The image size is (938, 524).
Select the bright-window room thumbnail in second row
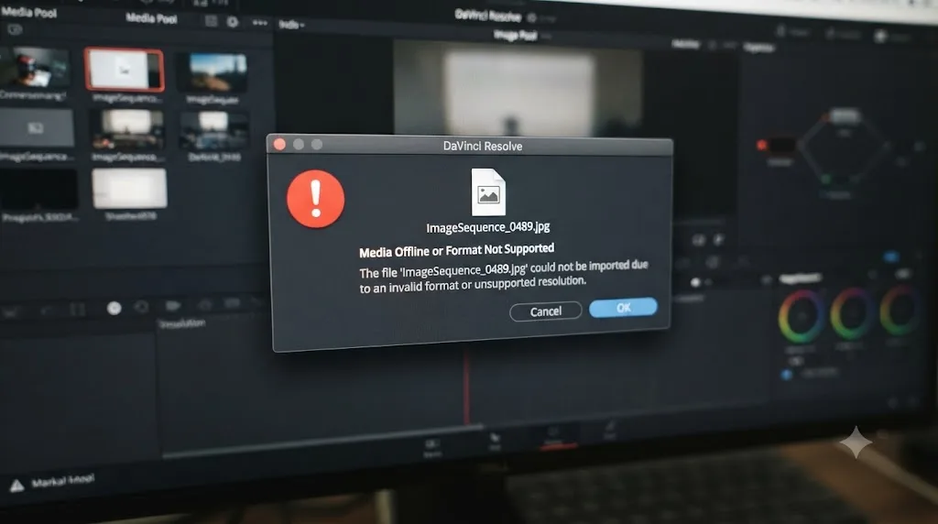[128, 130]
